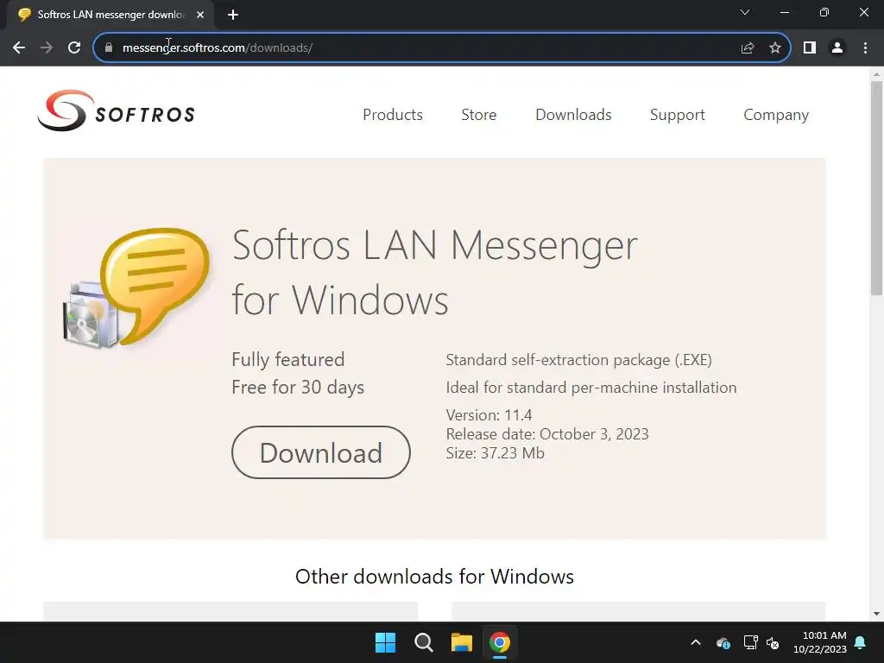The height and width of the screenshot is (663, 884).
Task: Open the notifications bell icon
Action: point(861,642)
